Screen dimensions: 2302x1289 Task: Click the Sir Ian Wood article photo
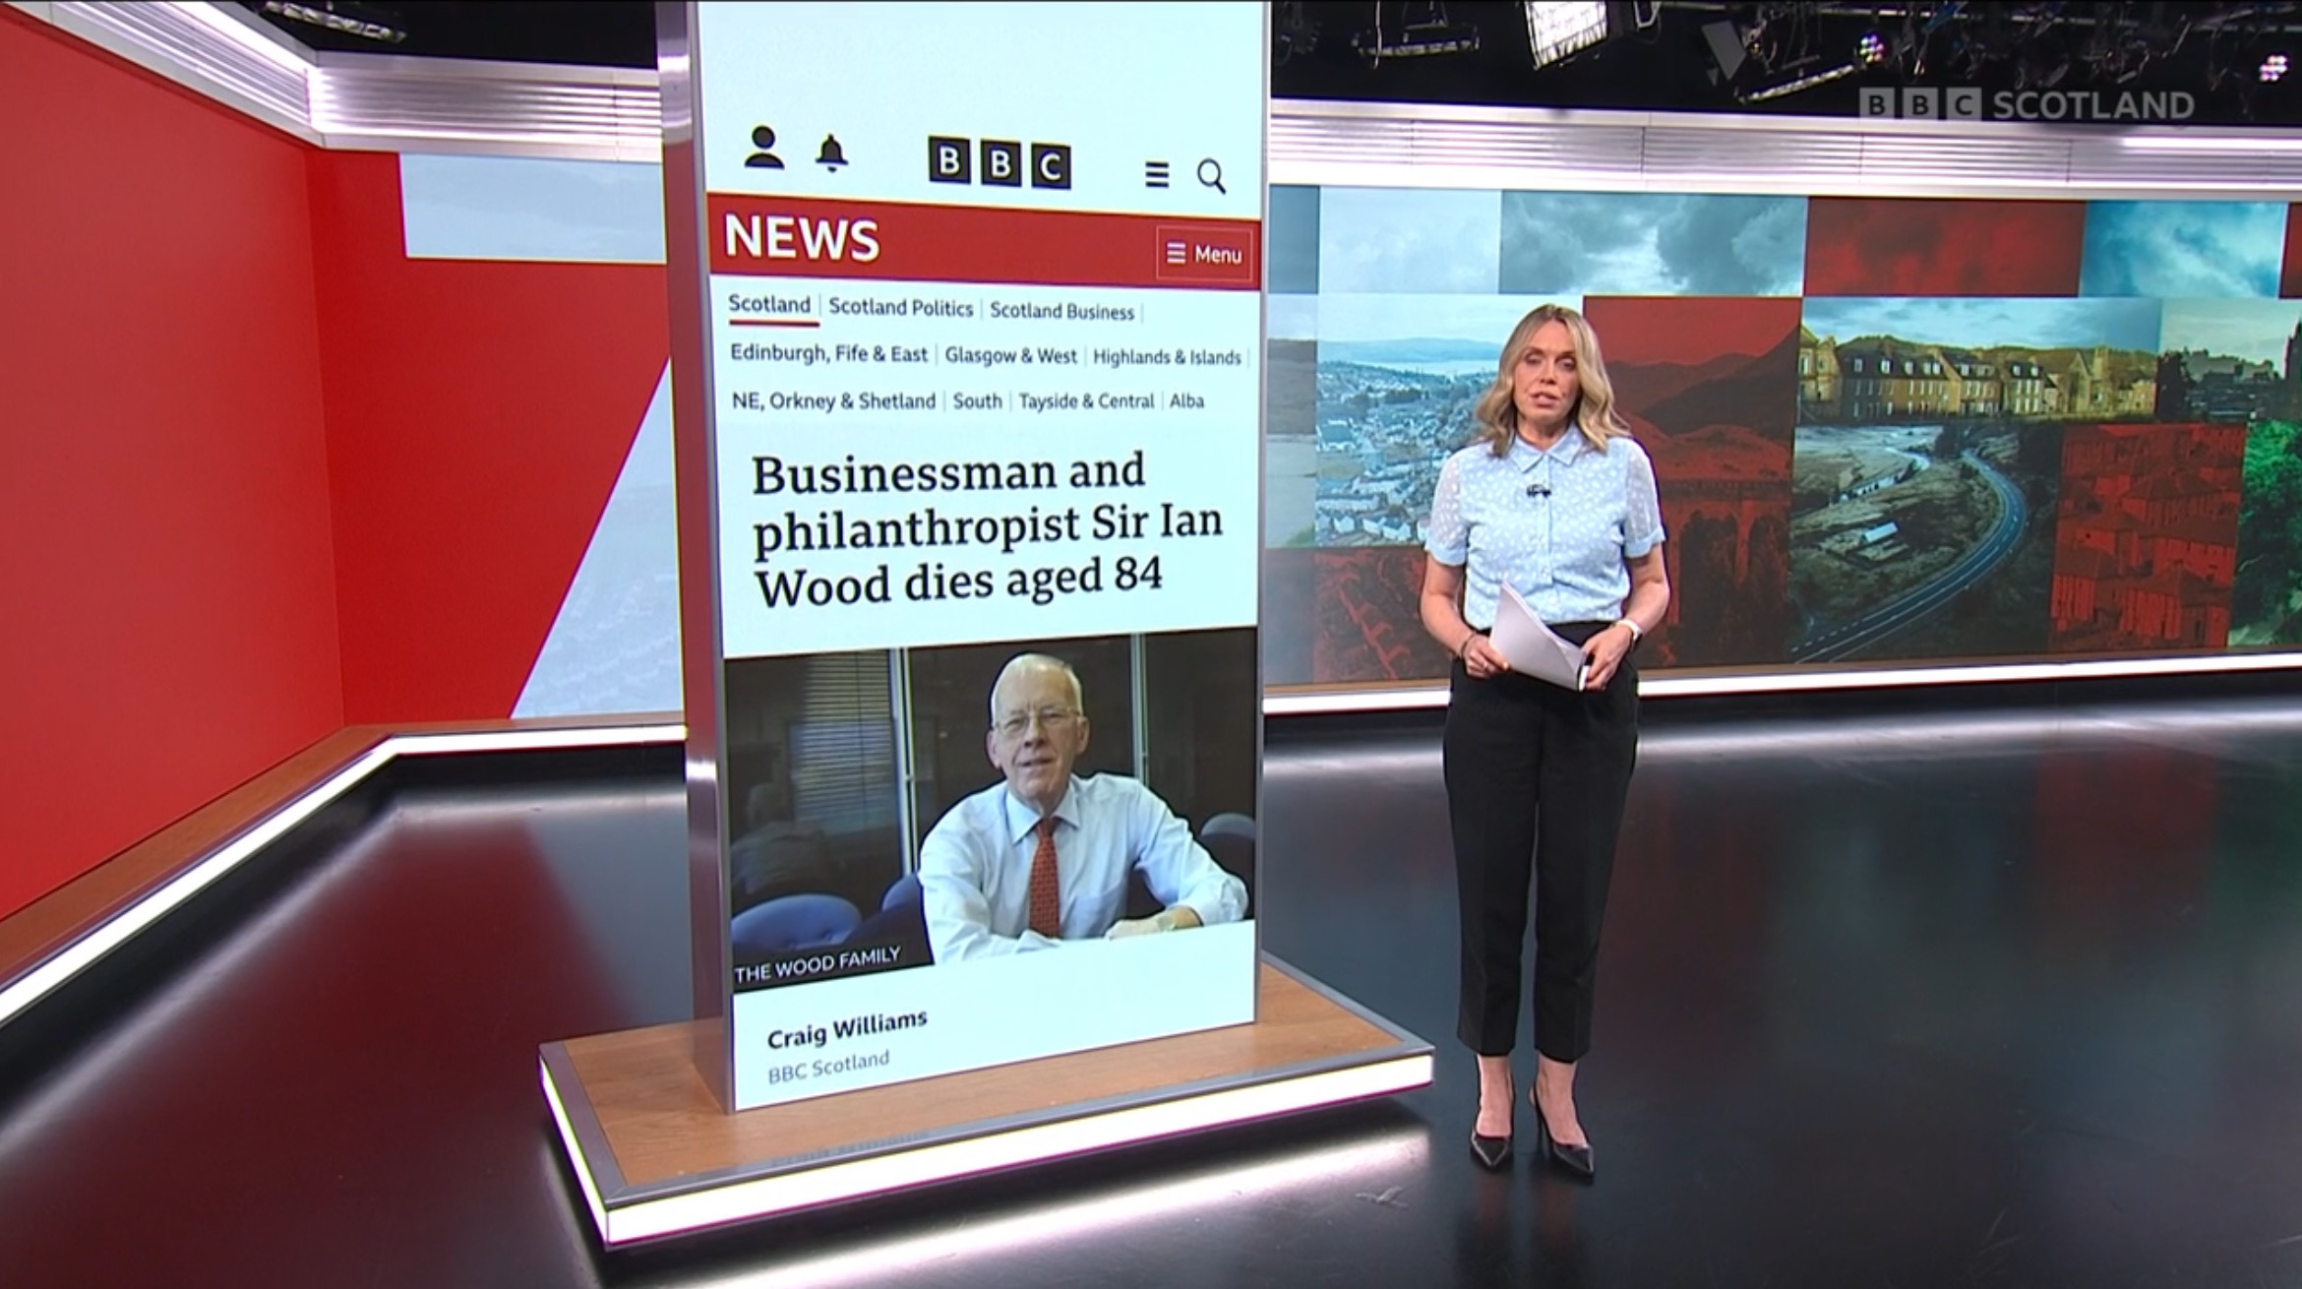(992, 809)
